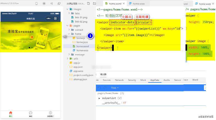Screen dimensions: 216x120
Task: Open the Mock debugger tab
Action: (143, 80)
